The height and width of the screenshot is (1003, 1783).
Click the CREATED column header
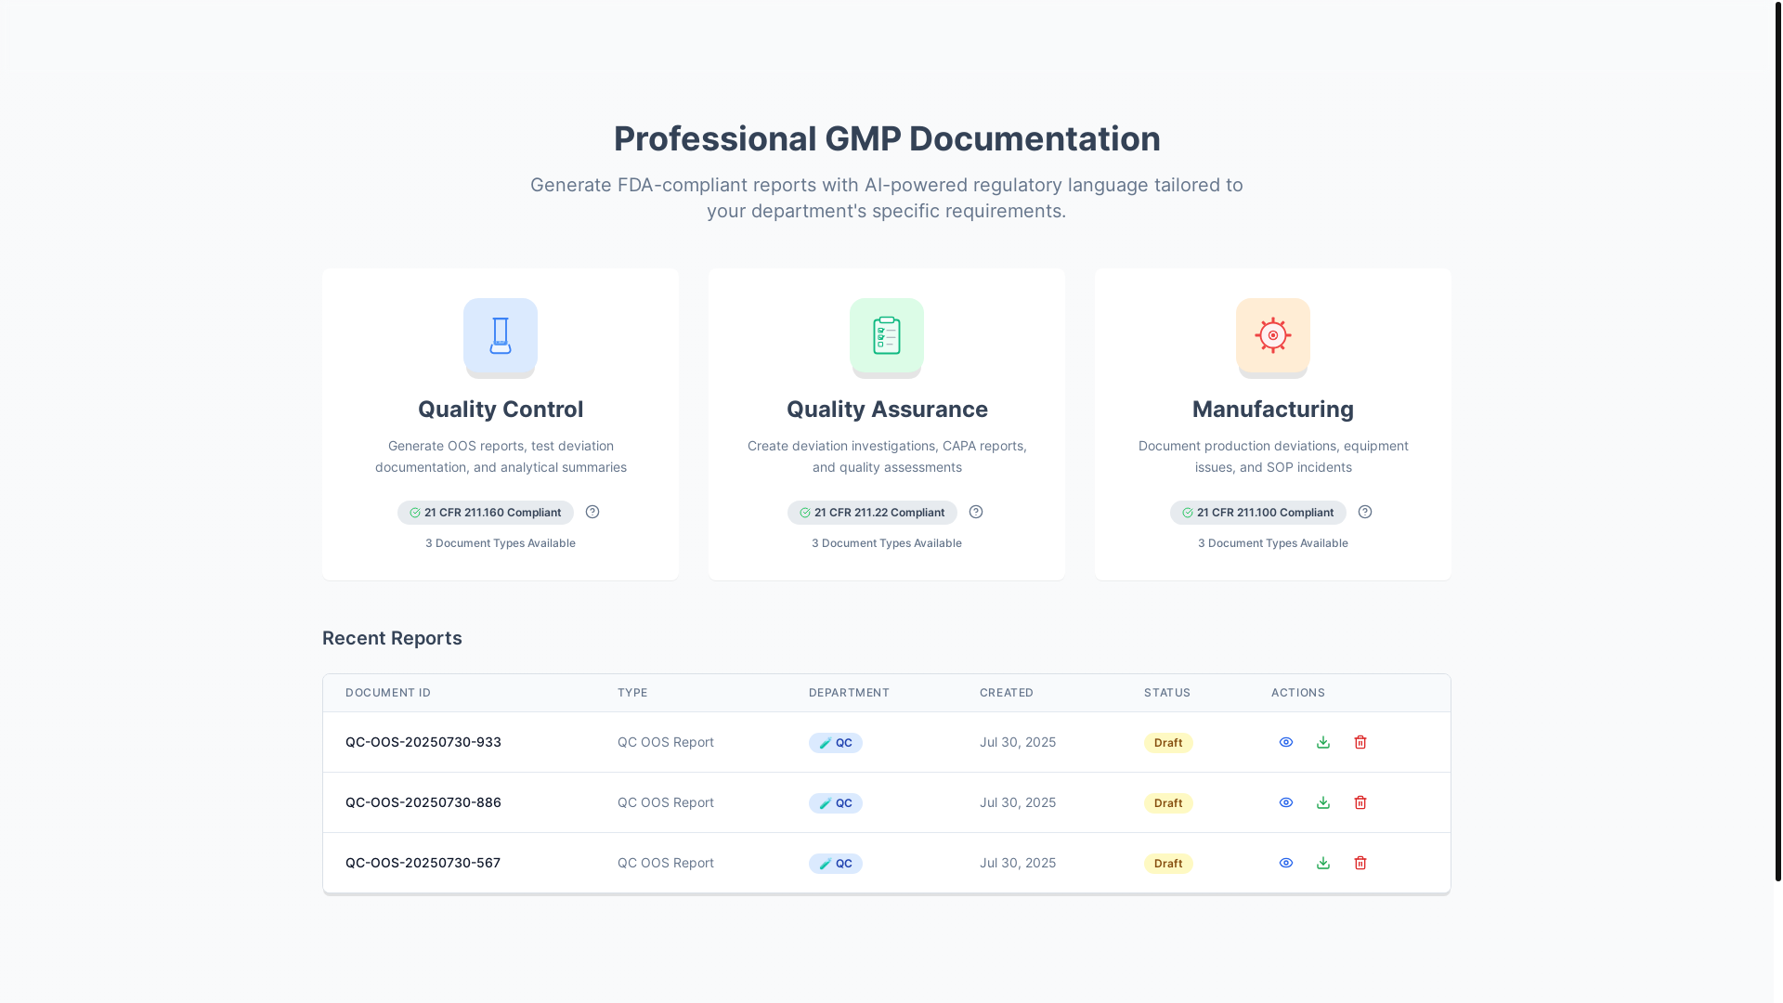[x=1007, y=693]
